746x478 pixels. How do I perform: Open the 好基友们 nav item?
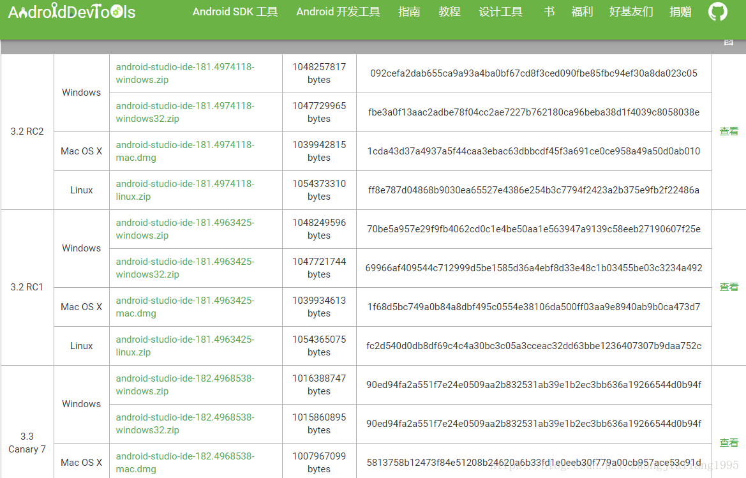pos(631,12)
